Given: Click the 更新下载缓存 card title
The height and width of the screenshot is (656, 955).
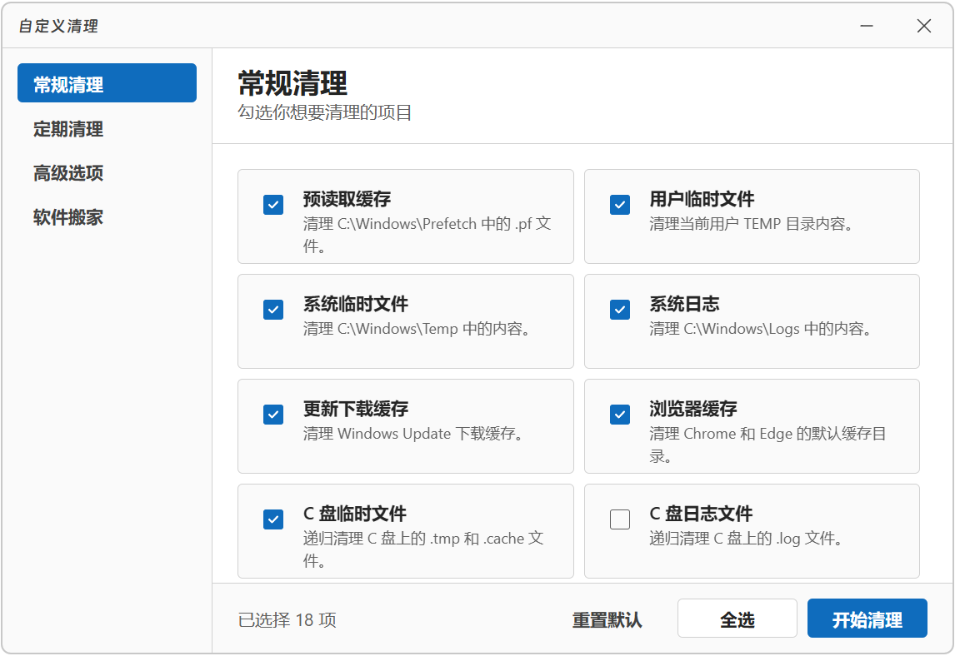Looking at the screenshot, I should click(356, 409).
